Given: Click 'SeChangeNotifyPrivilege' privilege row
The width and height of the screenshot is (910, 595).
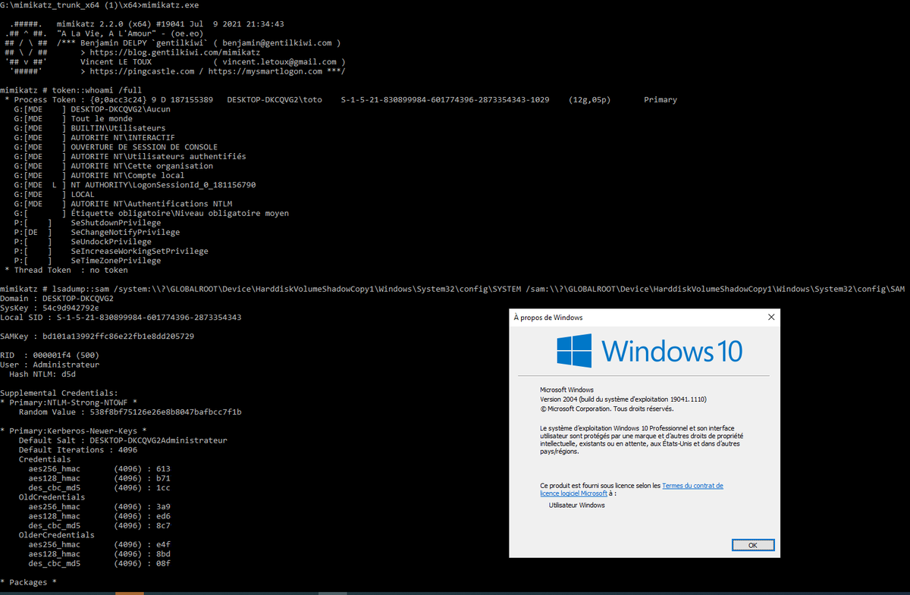Looking at the screenshot, I should coord(97,233).
